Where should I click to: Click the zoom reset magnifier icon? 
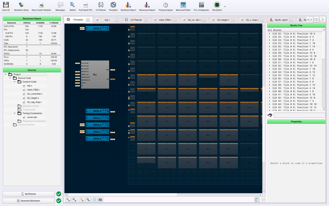[82, 200]
